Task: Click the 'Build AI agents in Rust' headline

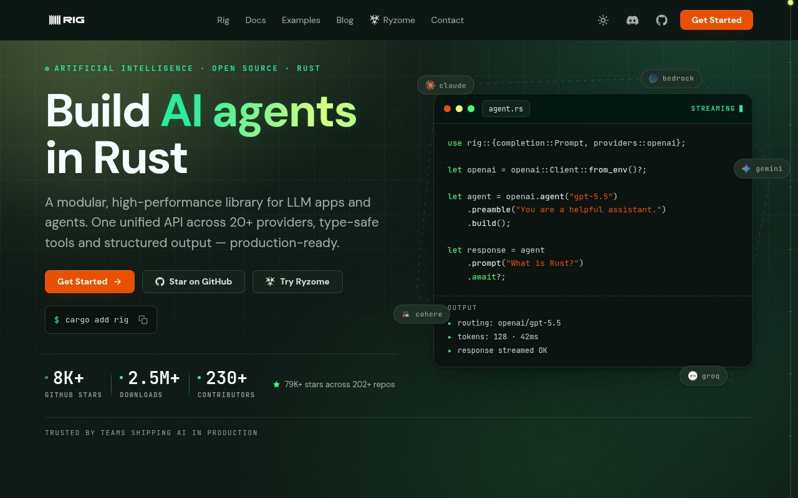Action: (201, 134)
